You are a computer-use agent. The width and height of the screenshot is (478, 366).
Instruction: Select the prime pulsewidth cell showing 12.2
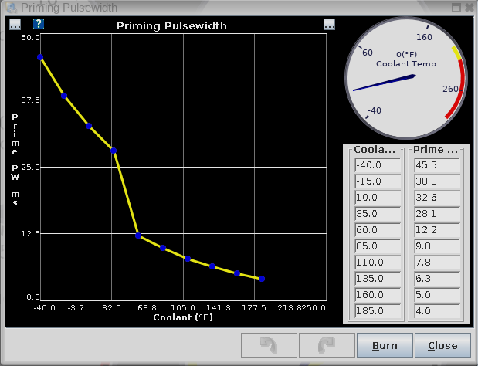(436, 230)
